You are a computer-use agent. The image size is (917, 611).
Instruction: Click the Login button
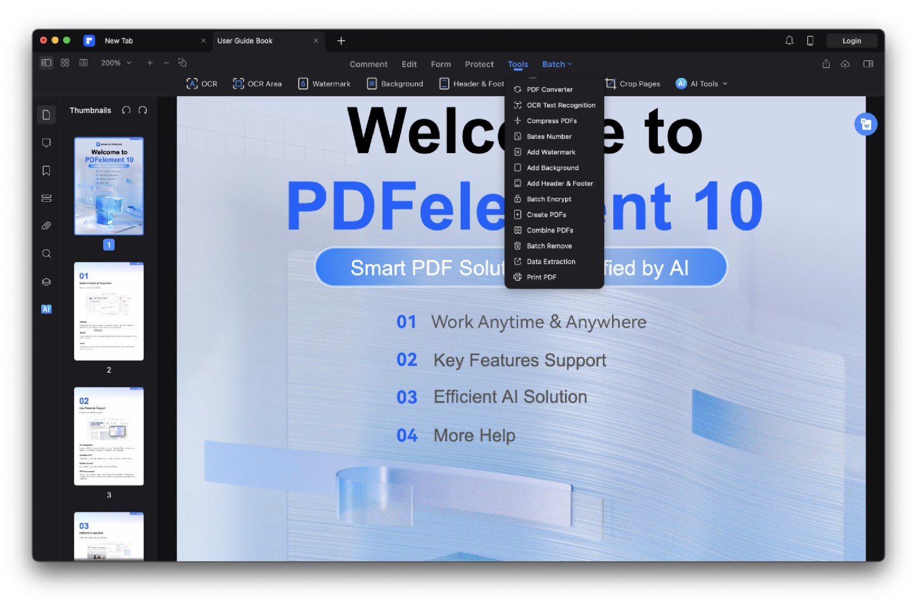pyautogui.click(x=852, y=41)
